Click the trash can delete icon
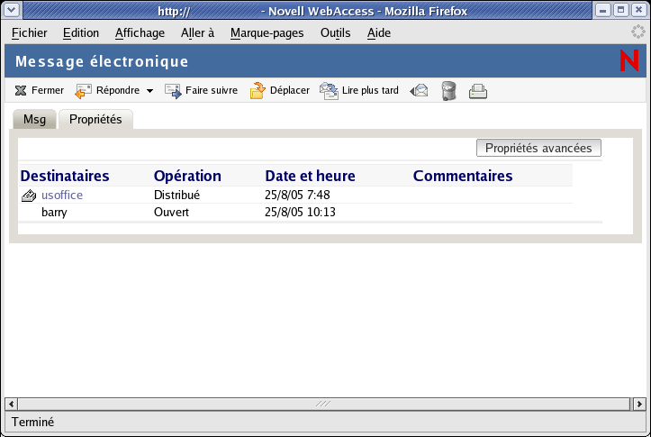Image resolution: width=651 pixels, height=437 pixels. point(448,91)
